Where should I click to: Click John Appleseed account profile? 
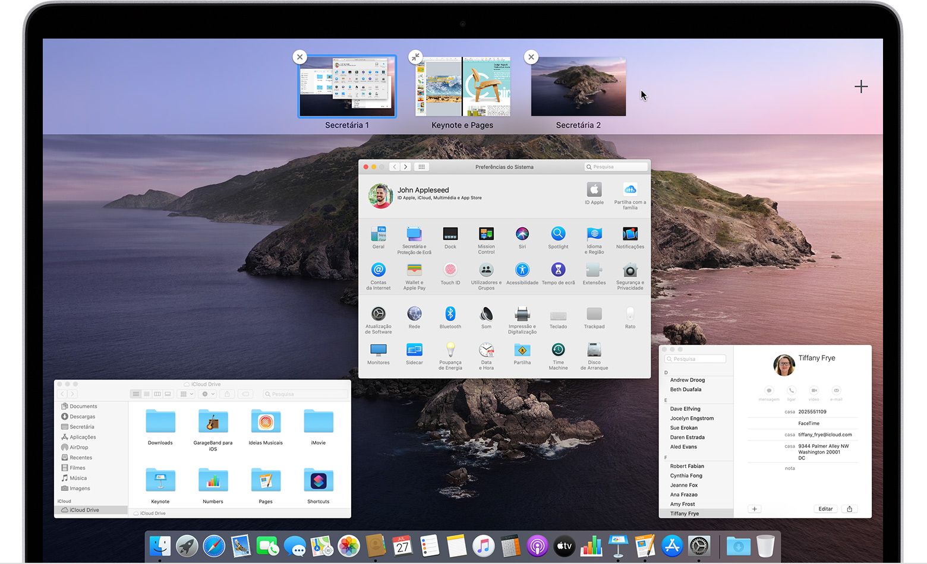pos(425,196)
